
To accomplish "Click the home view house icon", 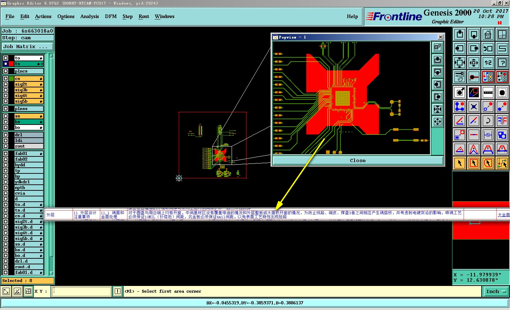I will pos(488,34).
